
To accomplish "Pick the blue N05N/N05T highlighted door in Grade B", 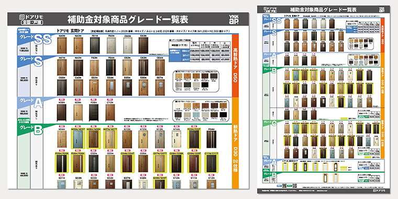I will [x=78, y=139].
